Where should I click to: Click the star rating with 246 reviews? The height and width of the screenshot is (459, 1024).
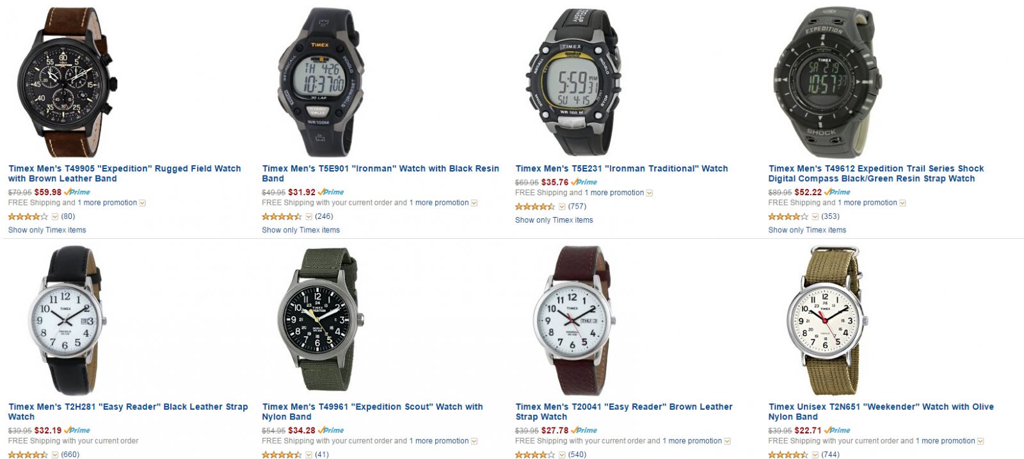(282, 216)
